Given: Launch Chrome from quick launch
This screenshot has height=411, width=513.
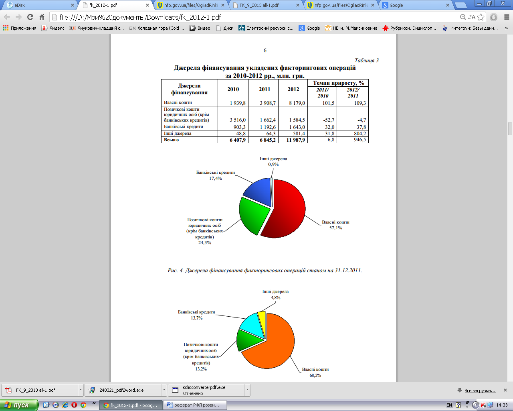Looking at the screenshot, I should pyautogui.click(x=83, y=405).
